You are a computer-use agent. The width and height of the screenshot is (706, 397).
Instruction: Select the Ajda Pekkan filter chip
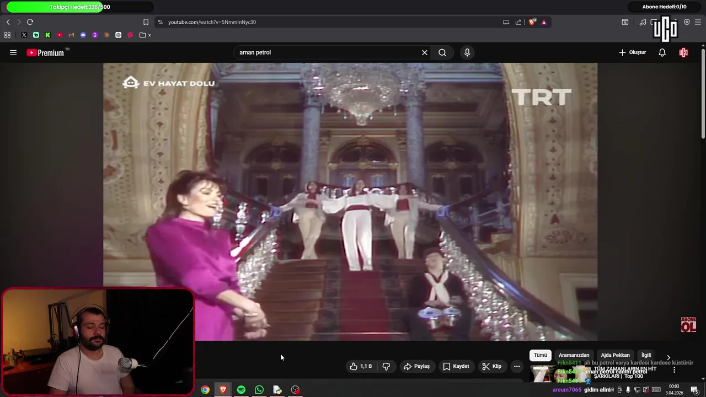click(x=615, y=355)
